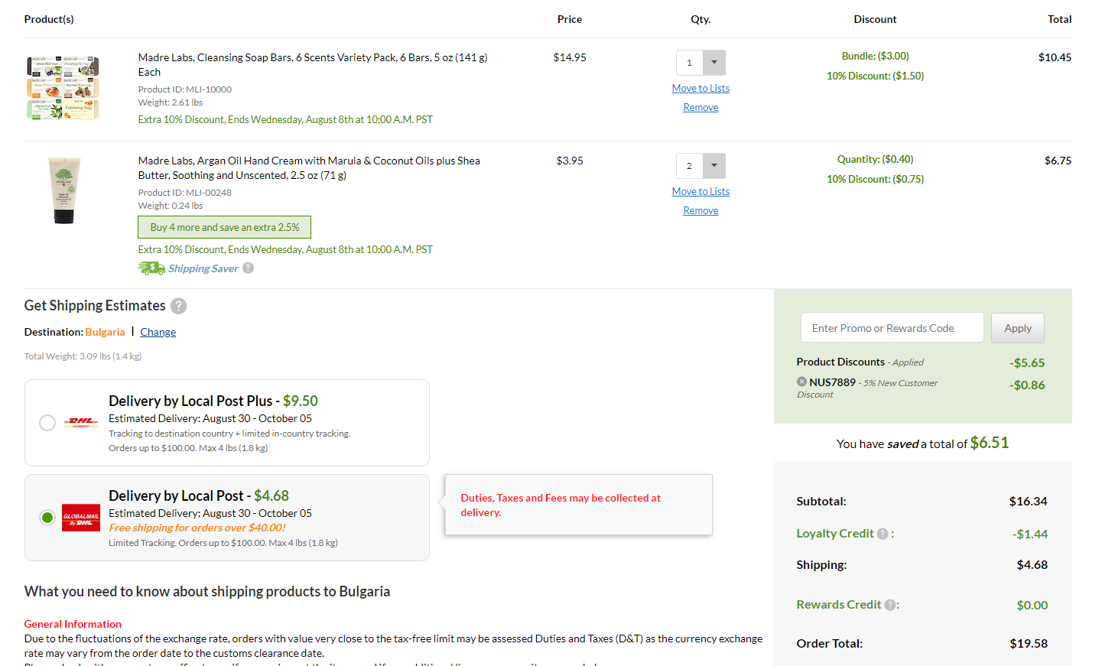Click the Global Mail DHL logo

click(81, 518)
